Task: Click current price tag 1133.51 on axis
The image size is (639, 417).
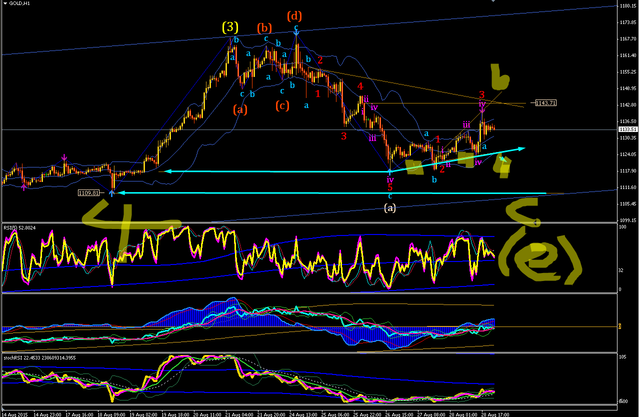Action: click(627, 129)
